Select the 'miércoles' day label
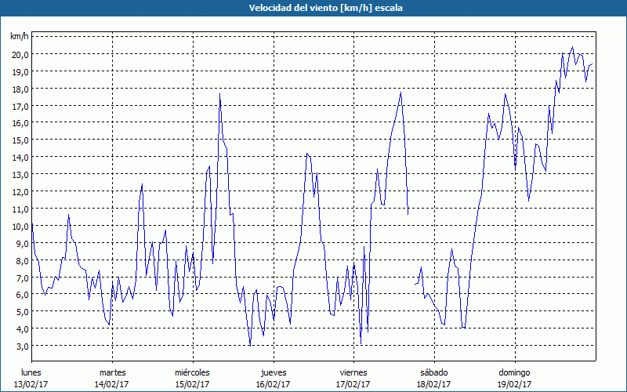627x392 pixels. [192, 372]
